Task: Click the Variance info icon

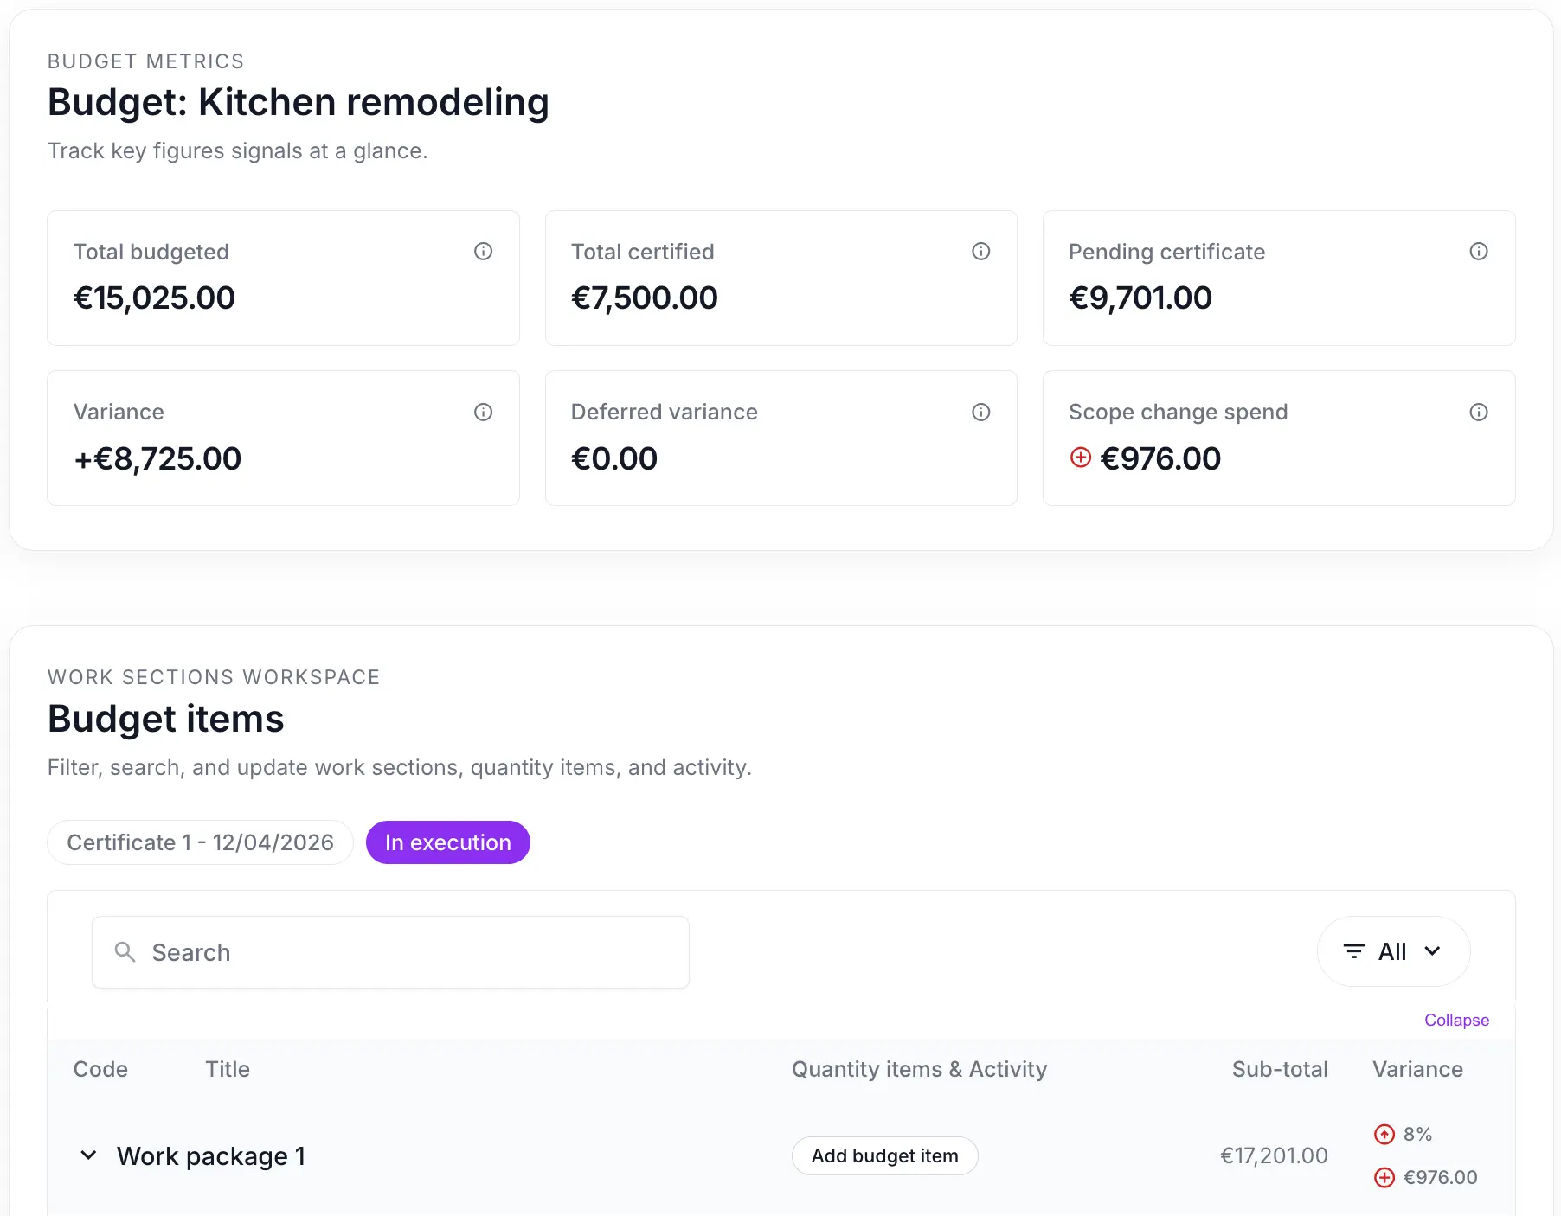Action: click(483, 413)
